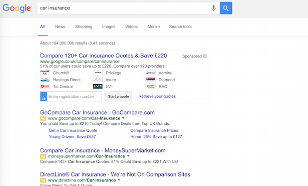Open the Google logo homepage

click(x=17, y=8)
